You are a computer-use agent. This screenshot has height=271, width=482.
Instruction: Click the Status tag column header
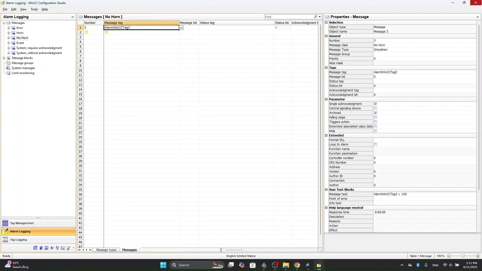(236, 23)
